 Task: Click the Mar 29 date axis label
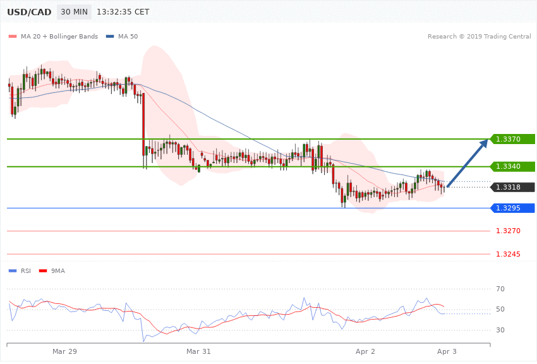[64, 351]
